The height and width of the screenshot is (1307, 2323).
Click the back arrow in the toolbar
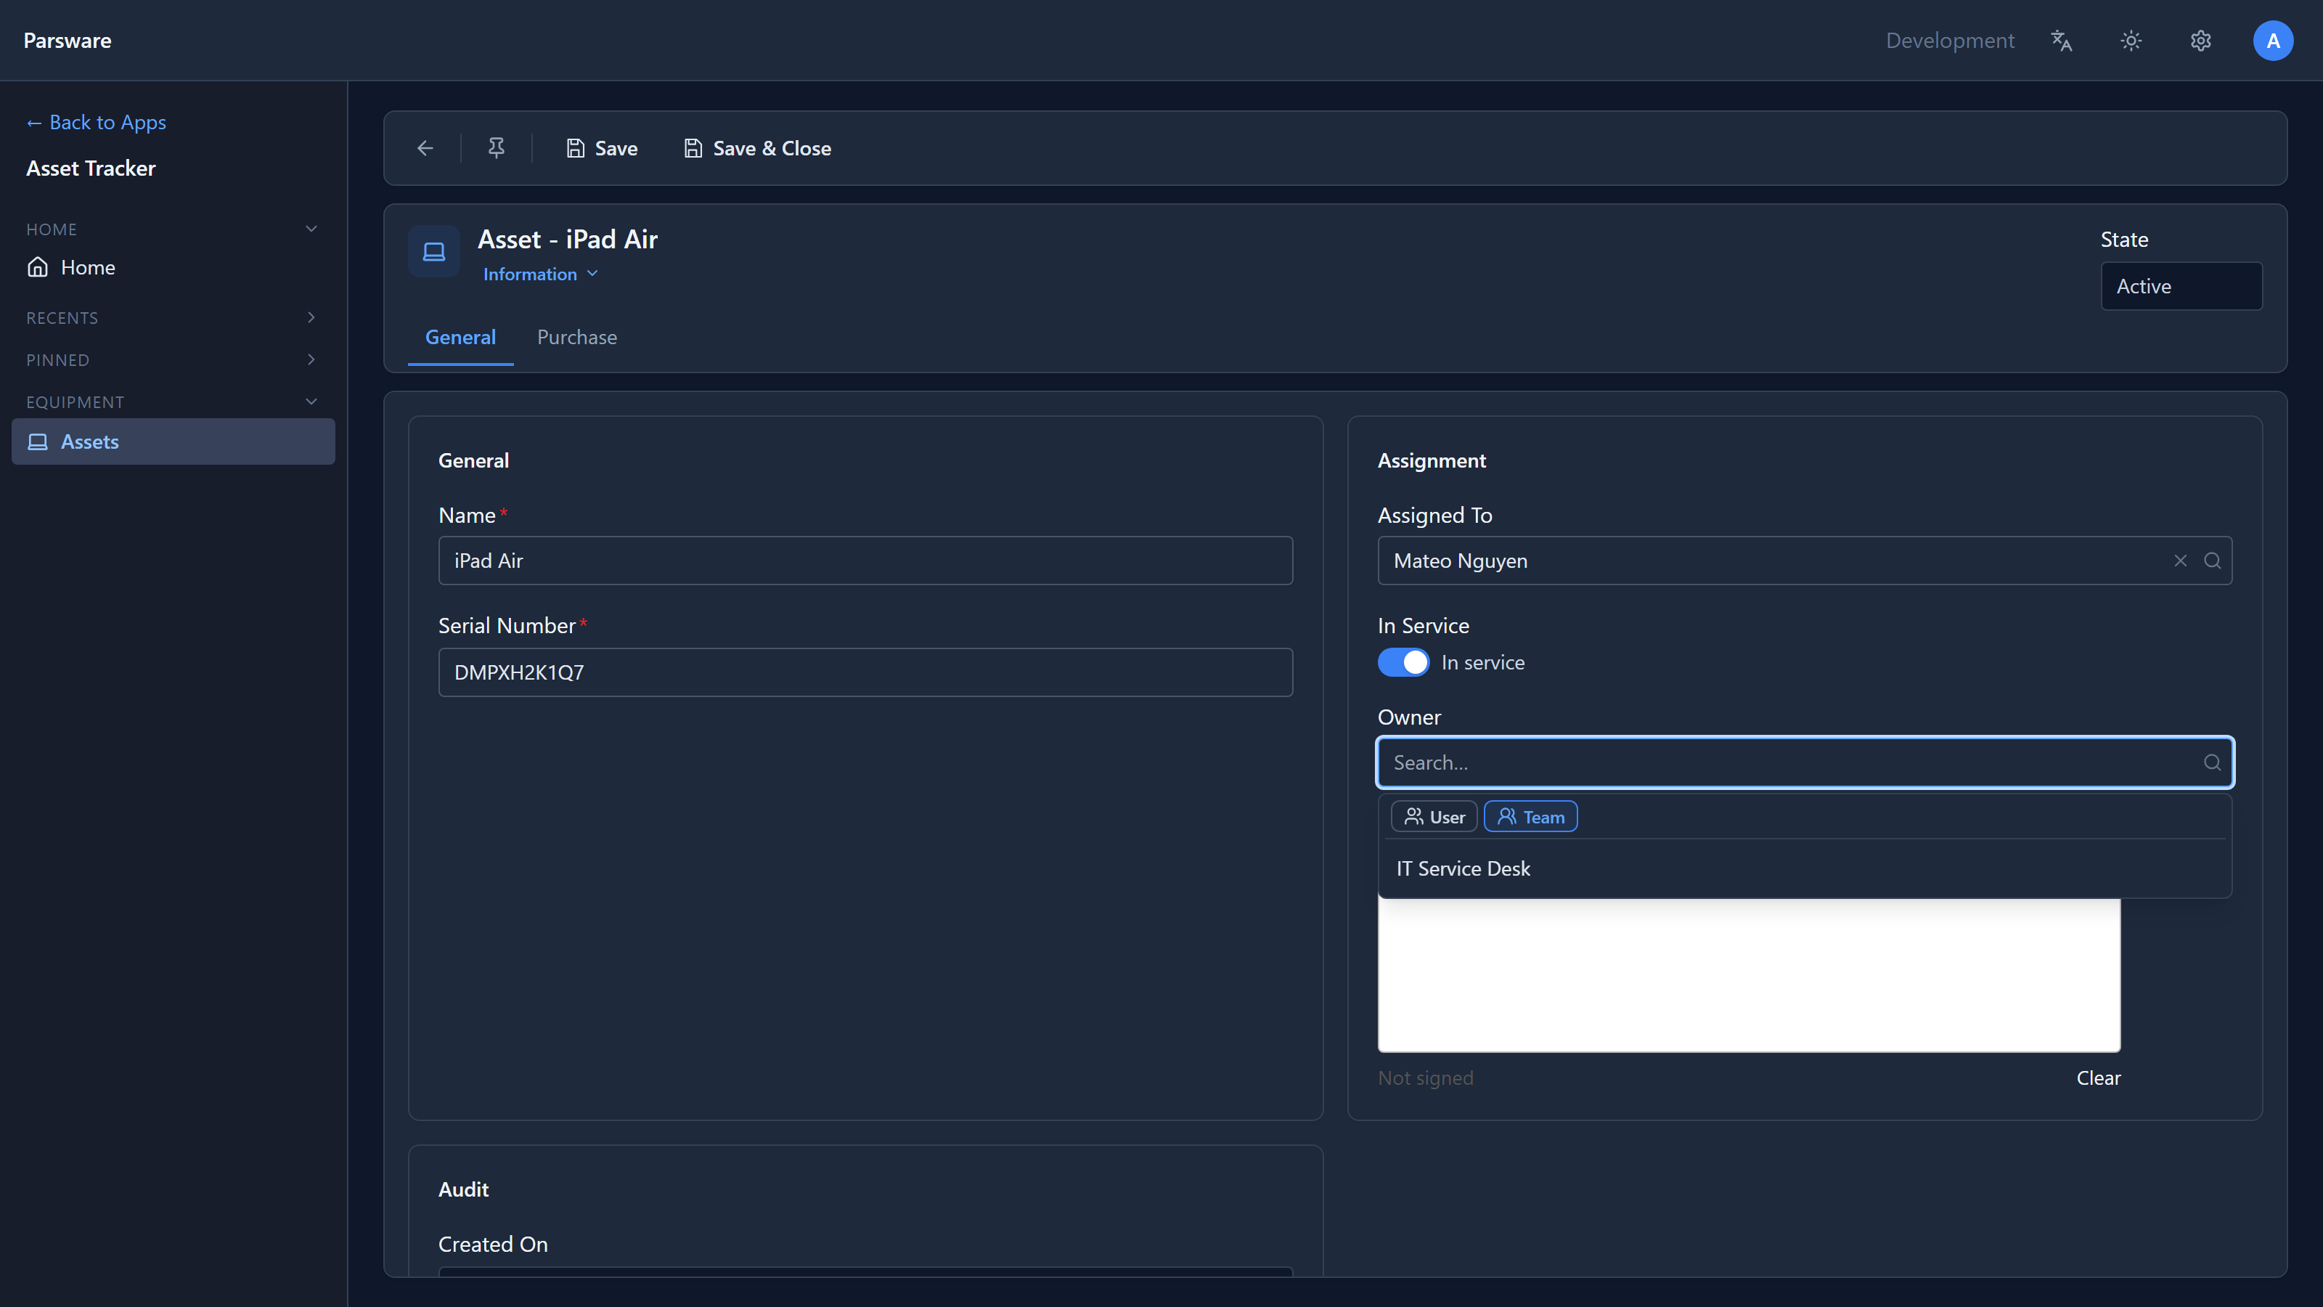coord(425,148)
